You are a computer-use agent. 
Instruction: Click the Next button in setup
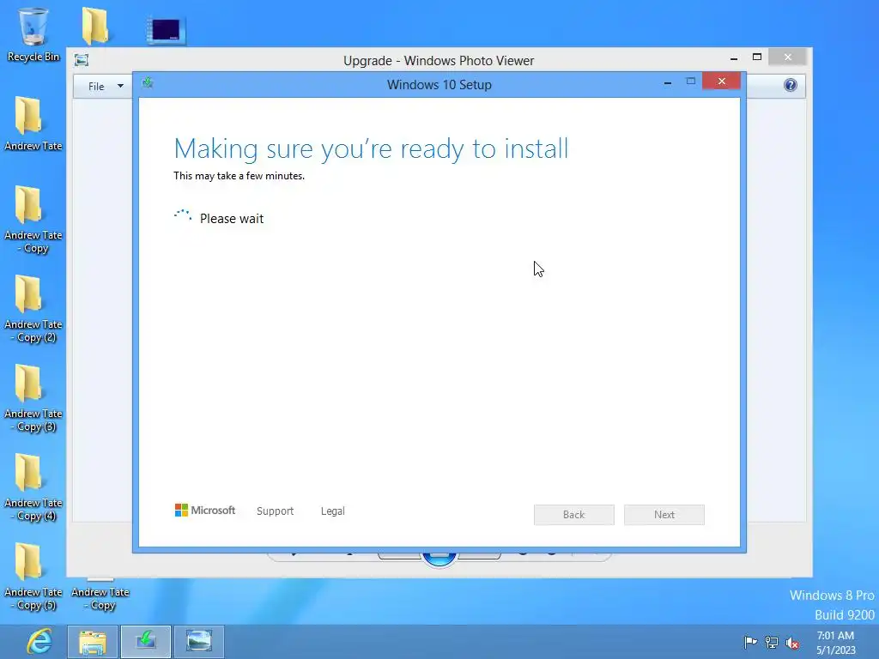664,515
